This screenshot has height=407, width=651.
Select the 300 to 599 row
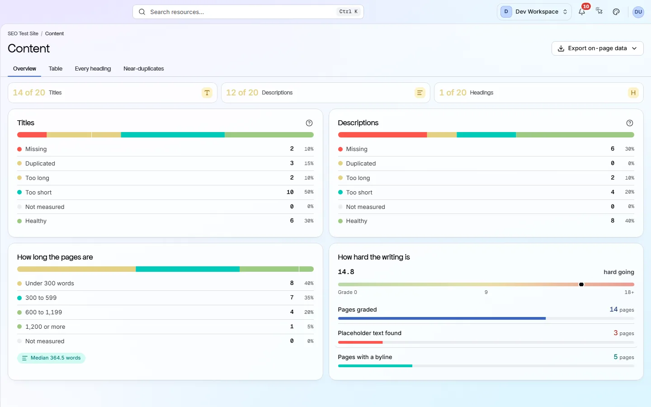tap(165, 298)
